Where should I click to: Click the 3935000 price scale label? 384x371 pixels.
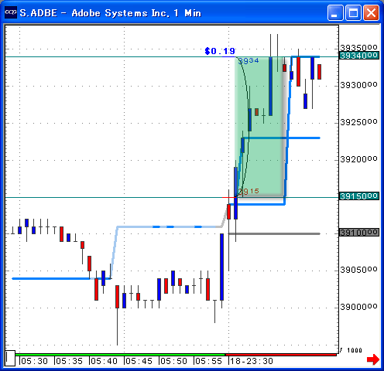point(358,48)
